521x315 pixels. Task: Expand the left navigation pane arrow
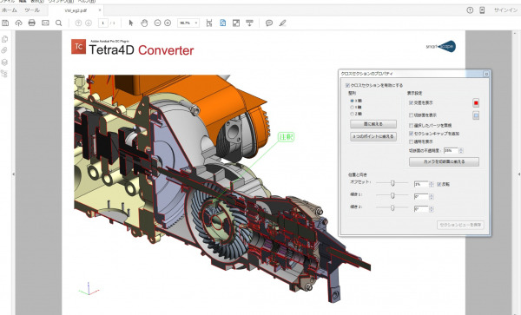(13, 174)
